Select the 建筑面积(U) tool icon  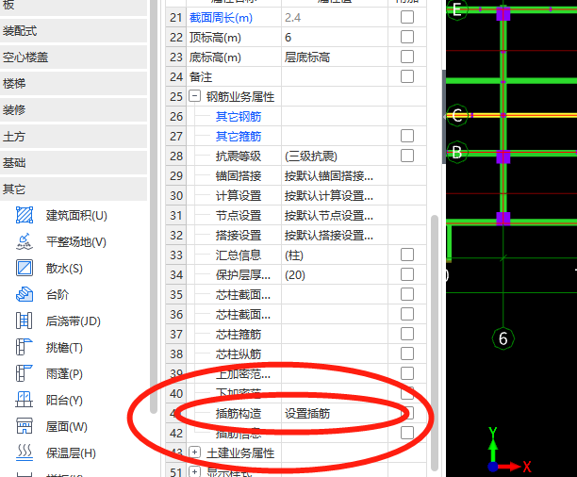(25, 215)
